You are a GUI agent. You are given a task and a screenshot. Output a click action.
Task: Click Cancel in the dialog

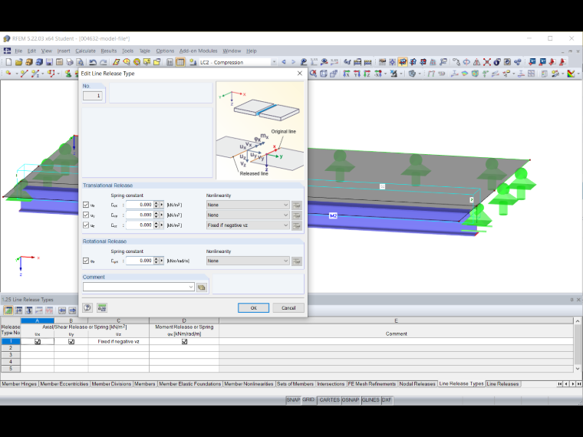pyautogui.click(x=288, y=307)
